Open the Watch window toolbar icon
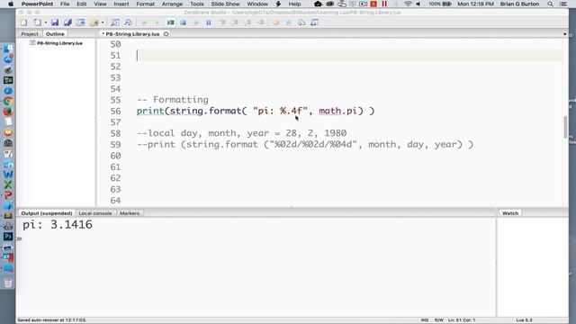576x324 pixels. point(314,22)
